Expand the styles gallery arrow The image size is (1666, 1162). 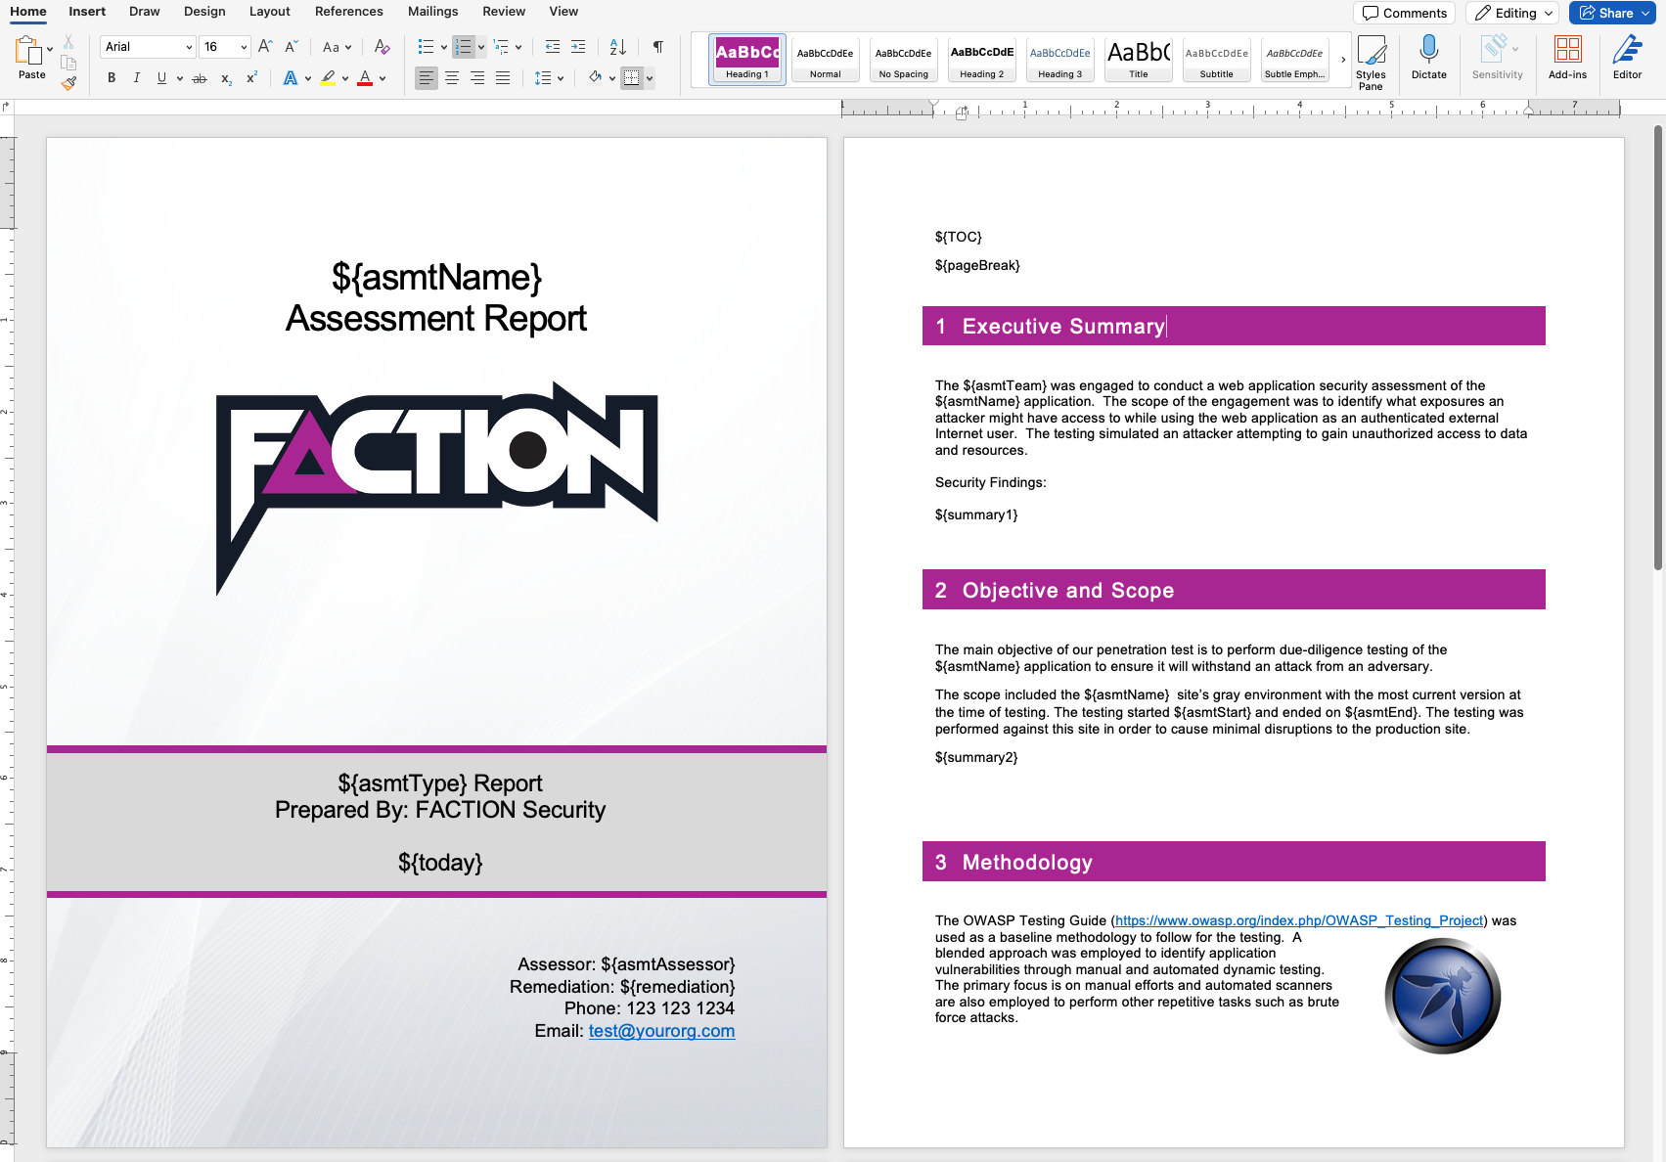click(1342, 60)
